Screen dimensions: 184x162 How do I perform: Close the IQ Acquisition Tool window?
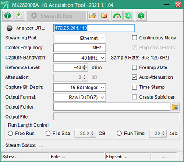pyautogui.click(x=178, y=5)
